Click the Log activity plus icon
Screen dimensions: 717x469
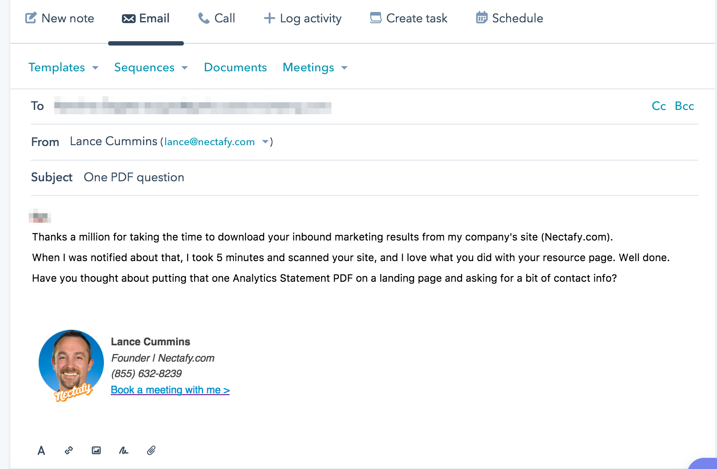(269, 18)
